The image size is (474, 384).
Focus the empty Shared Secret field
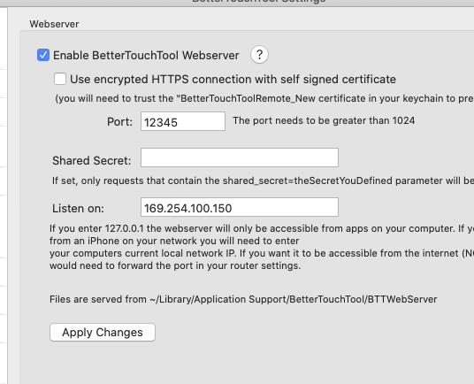click(x=240, y=157)
